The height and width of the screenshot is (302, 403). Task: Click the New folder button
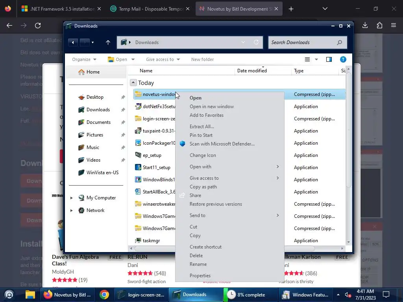(x=202, y=59)
